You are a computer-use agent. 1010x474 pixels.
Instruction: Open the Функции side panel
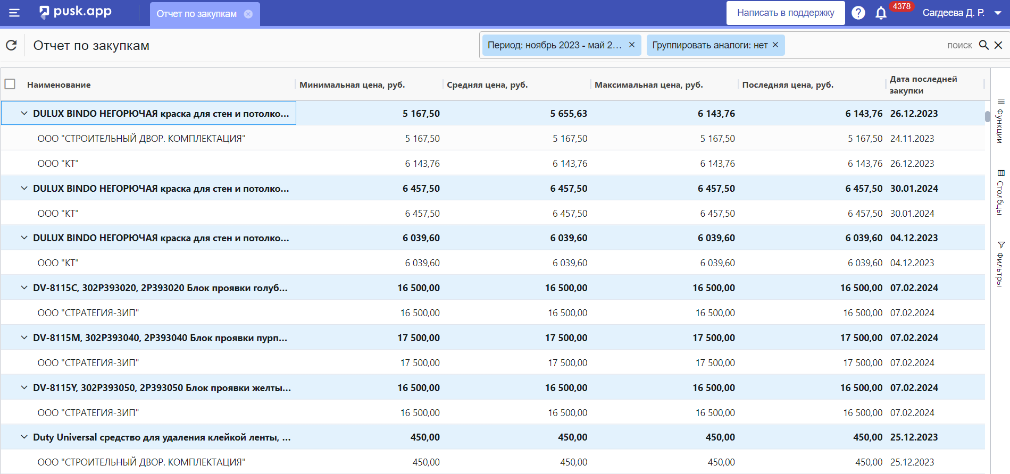click(1000, 121)
